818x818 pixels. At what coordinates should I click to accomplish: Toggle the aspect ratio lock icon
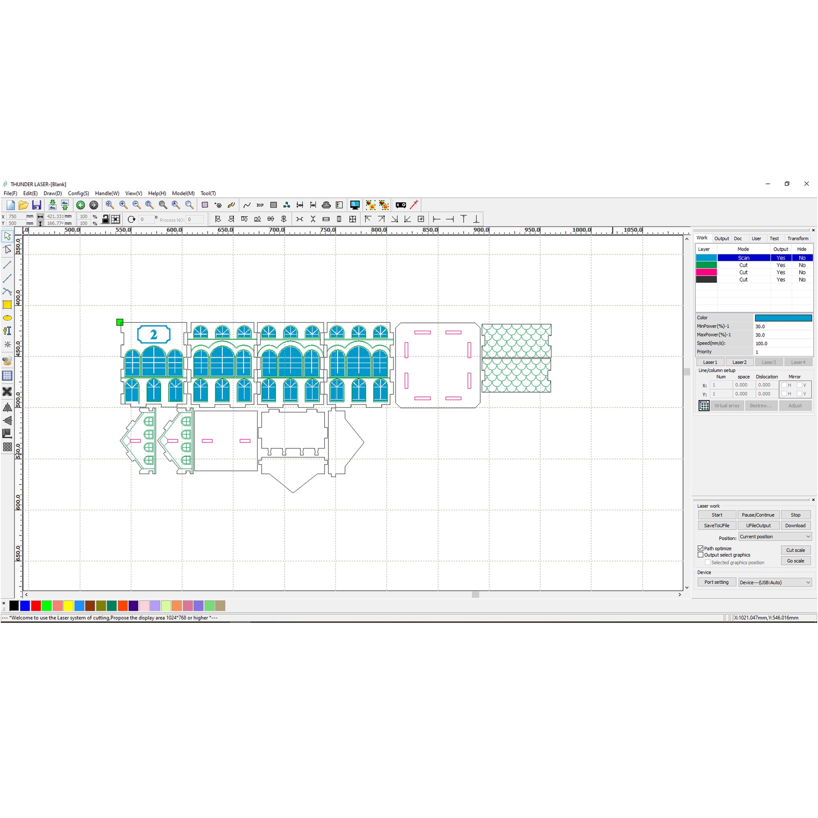click(x=106, y=219)
